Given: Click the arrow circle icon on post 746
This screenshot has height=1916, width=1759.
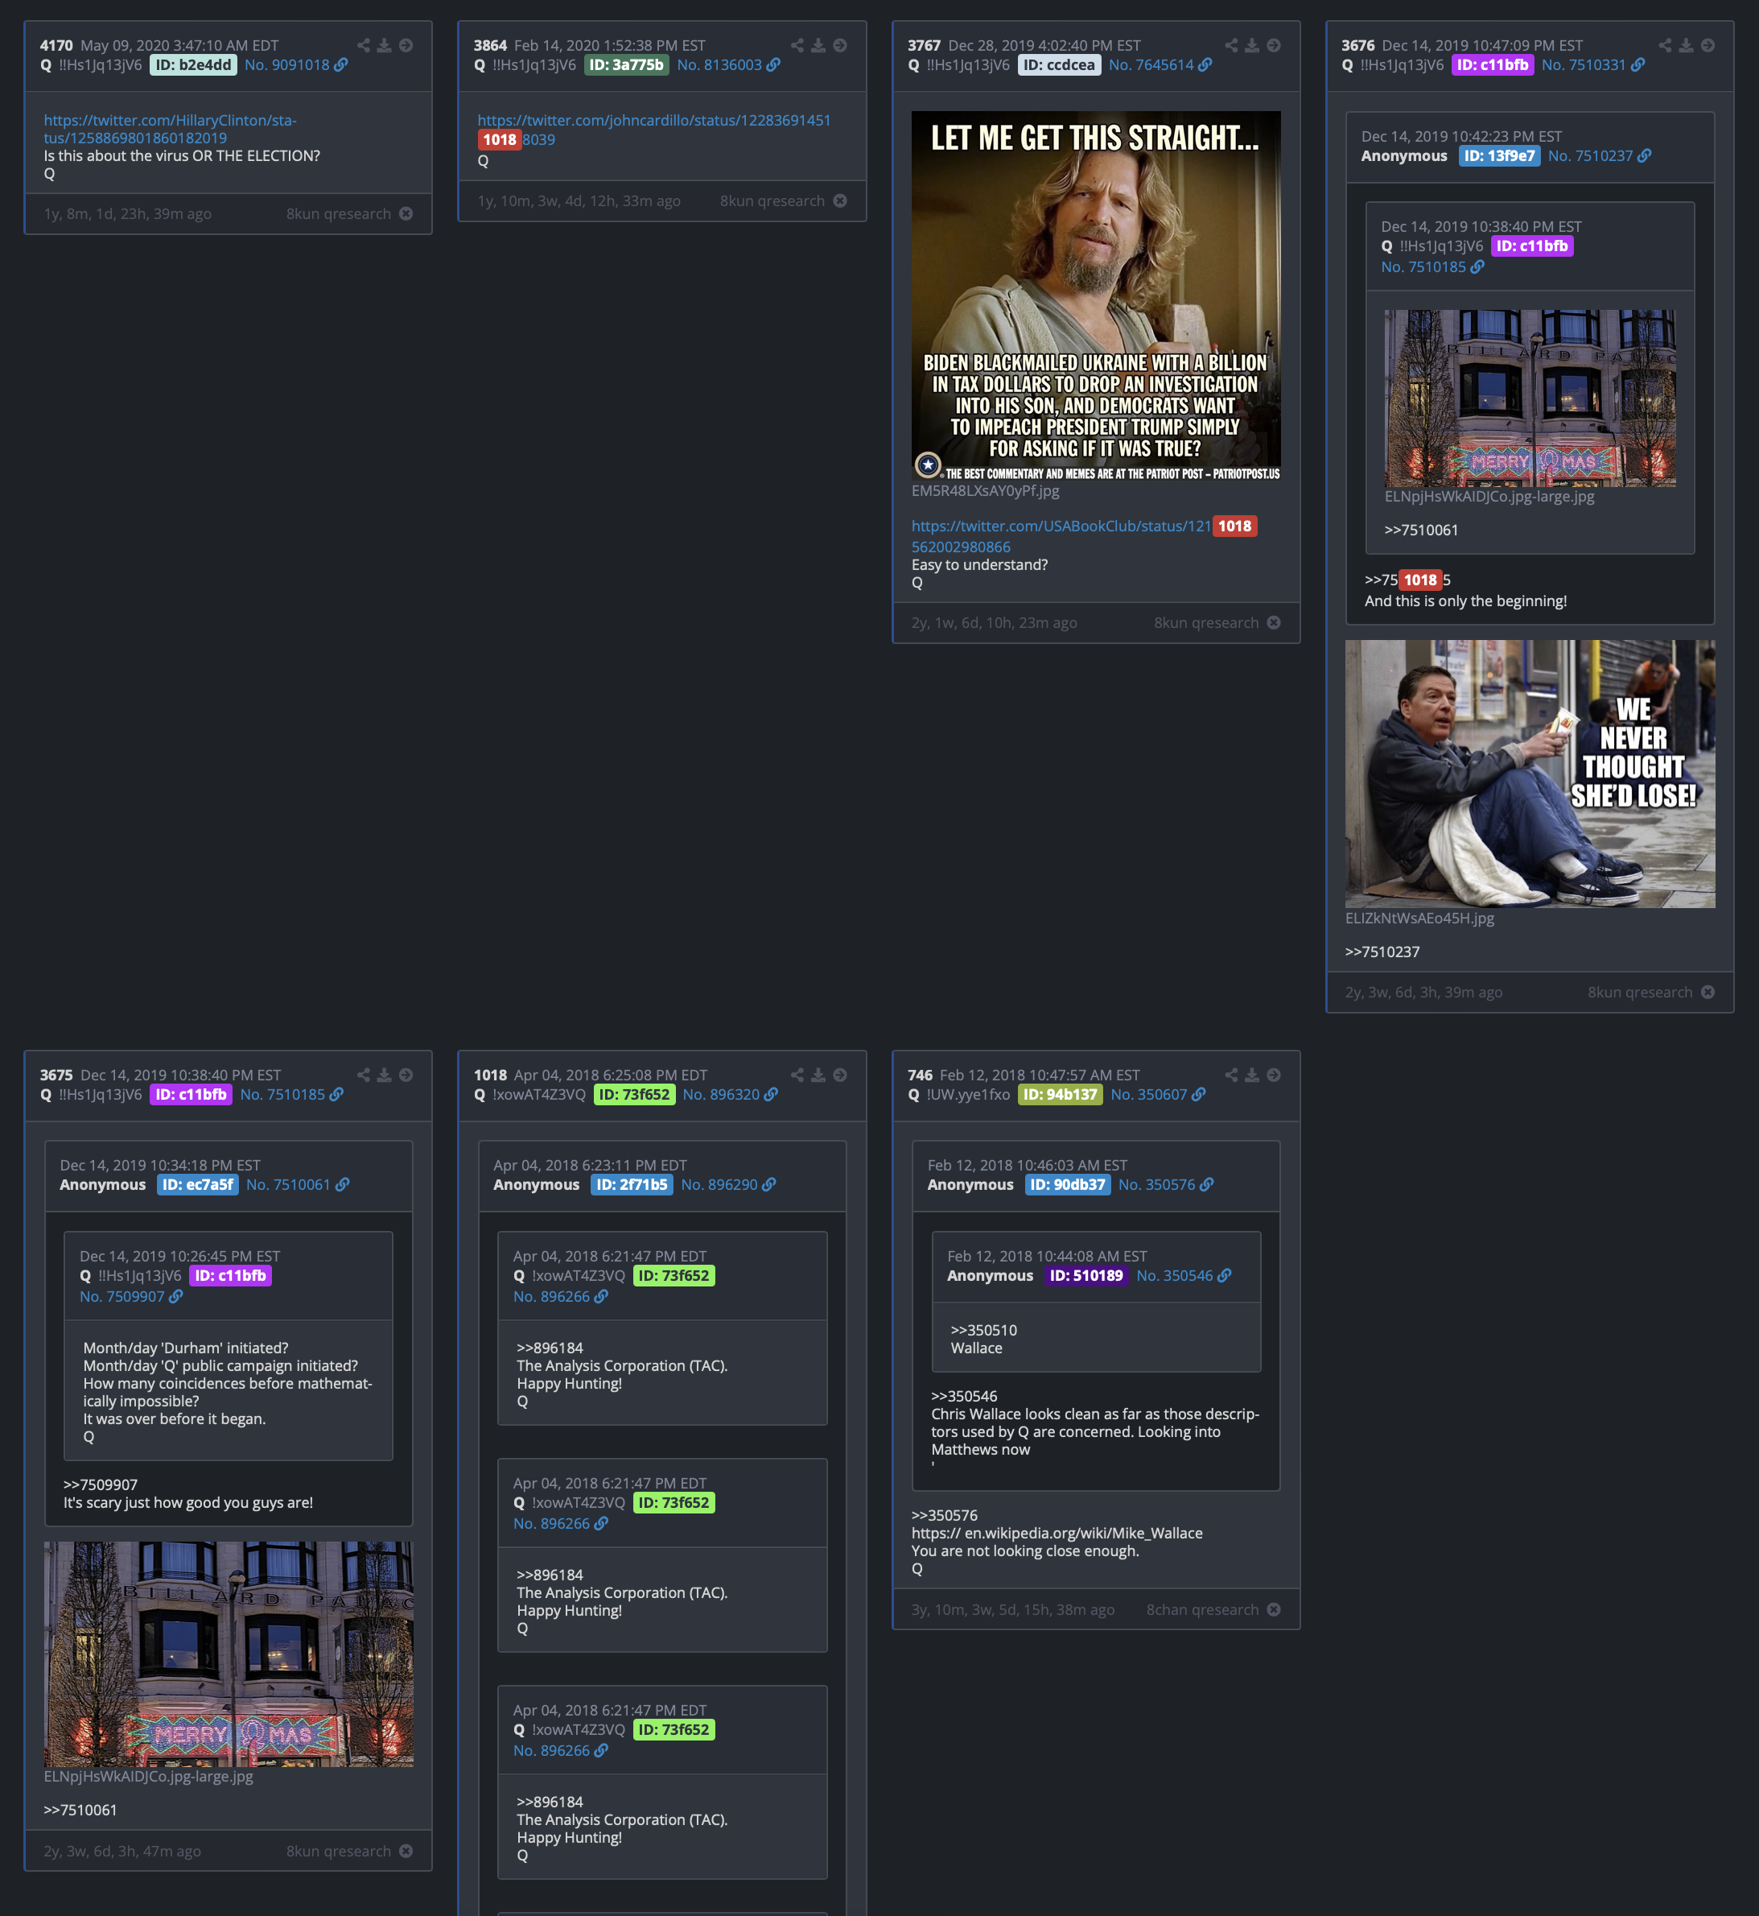Looking at the screenshot, I should point(1275,1075).
